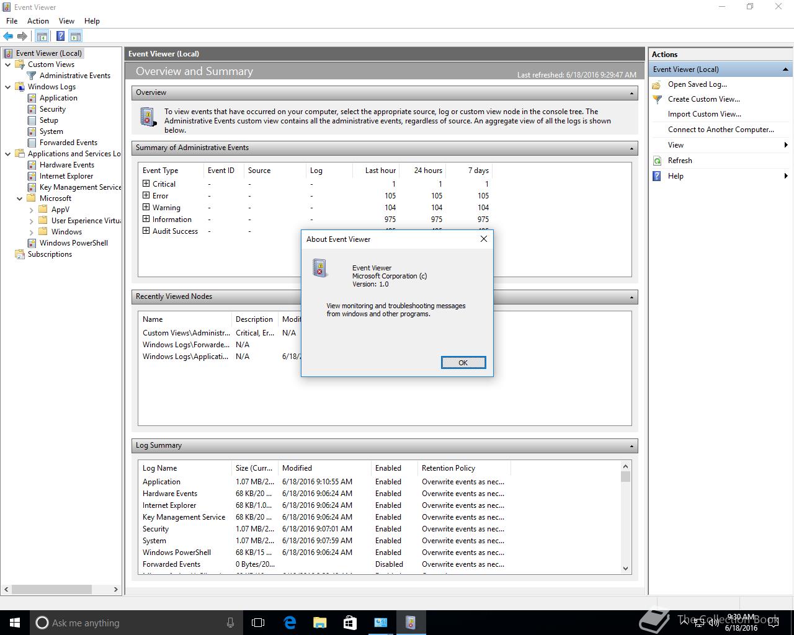The image size is (794, 635).
Task: Click Create Custom View... action
Action: pos(703,99)
